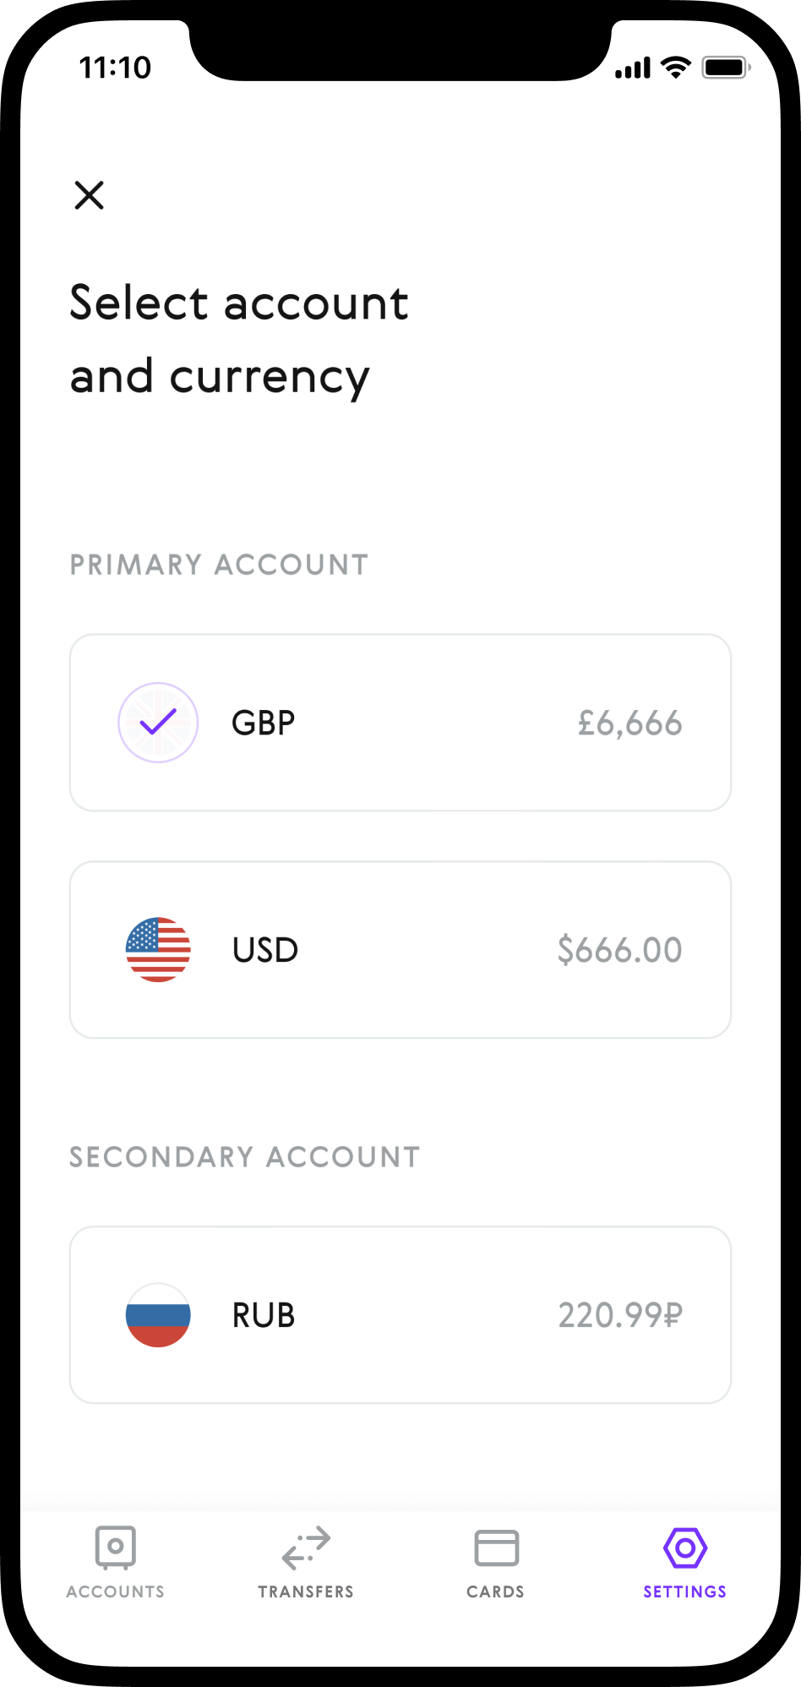Click the 220.99₽ balance amount
This screenshot has height=1687, width=801.
(x=620, y=1315)
